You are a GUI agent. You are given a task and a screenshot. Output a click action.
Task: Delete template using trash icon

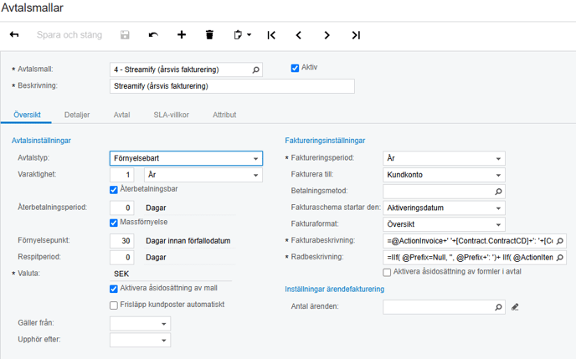pyautogui.click(x=209, y=35)
